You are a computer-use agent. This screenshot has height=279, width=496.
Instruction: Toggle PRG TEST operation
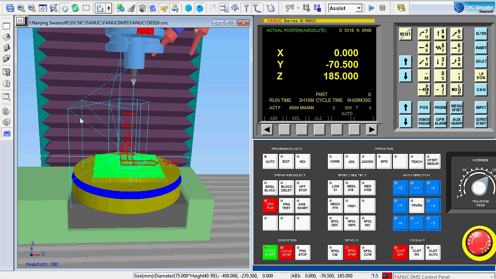pyautogui.click(x=286, y=206)
